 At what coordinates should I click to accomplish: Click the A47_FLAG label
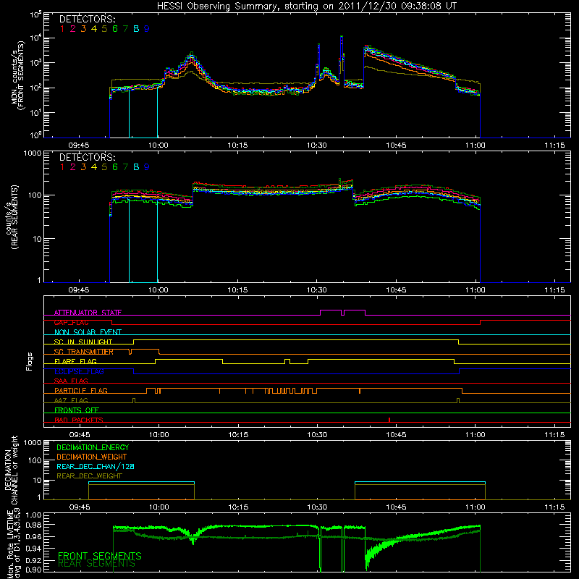[x=71, y=400]
